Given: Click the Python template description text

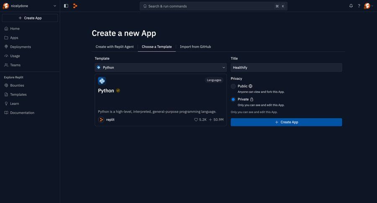Looking at the screenshot, I should tap(157, 112).
